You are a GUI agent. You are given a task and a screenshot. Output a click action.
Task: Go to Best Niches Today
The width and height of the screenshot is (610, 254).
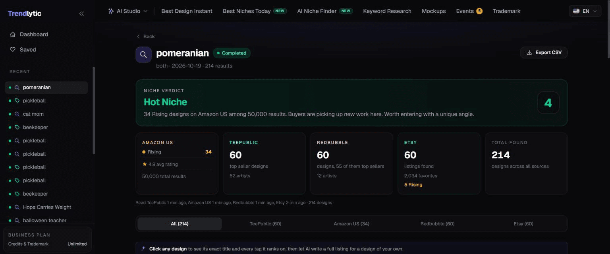255,11
